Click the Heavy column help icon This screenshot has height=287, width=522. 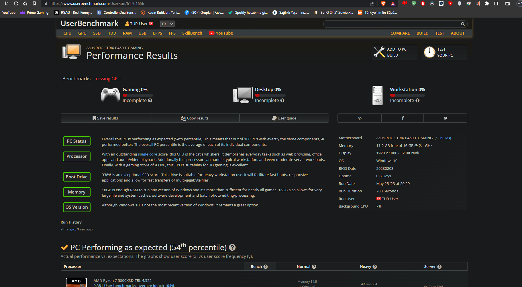click(375, 267)
